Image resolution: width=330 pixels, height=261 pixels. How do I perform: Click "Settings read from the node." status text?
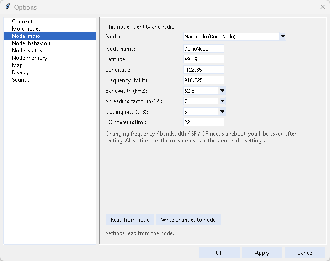pos(140,233)
